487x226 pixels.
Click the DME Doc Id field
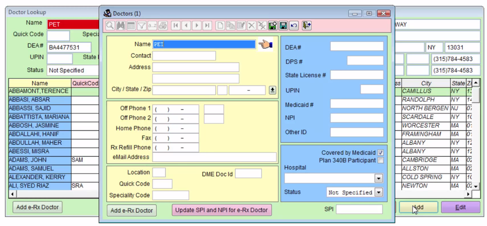click(248, 173)
